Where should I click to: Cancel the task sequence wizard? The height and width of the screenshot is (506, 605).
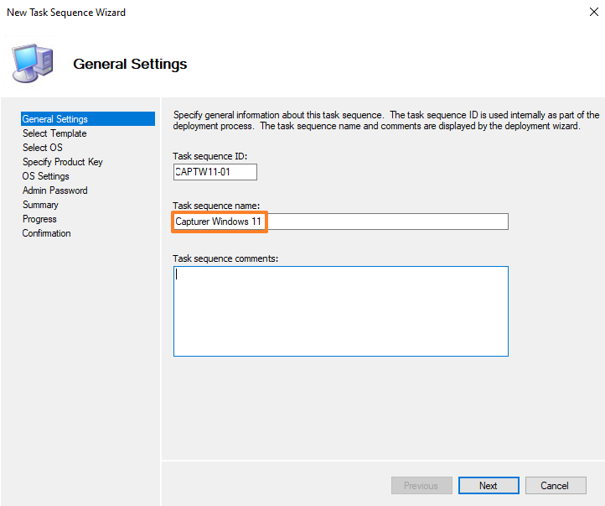coord(555,486)
